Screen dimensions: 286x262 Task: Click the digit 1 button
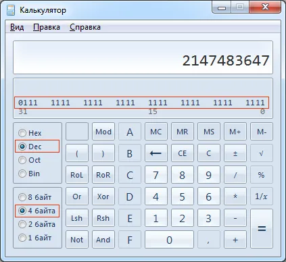click(x=156, y=218)
